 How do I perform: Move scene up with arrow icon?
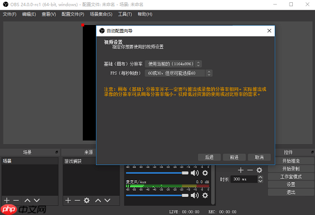[x=27, y=200]
